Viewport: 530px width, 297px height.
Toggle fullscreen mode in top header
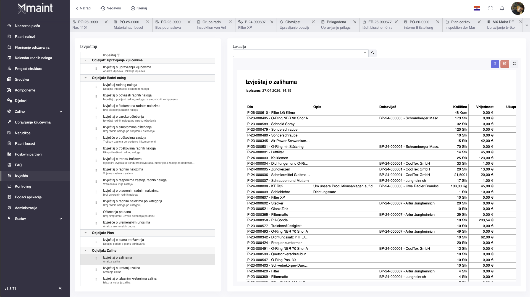490,8
